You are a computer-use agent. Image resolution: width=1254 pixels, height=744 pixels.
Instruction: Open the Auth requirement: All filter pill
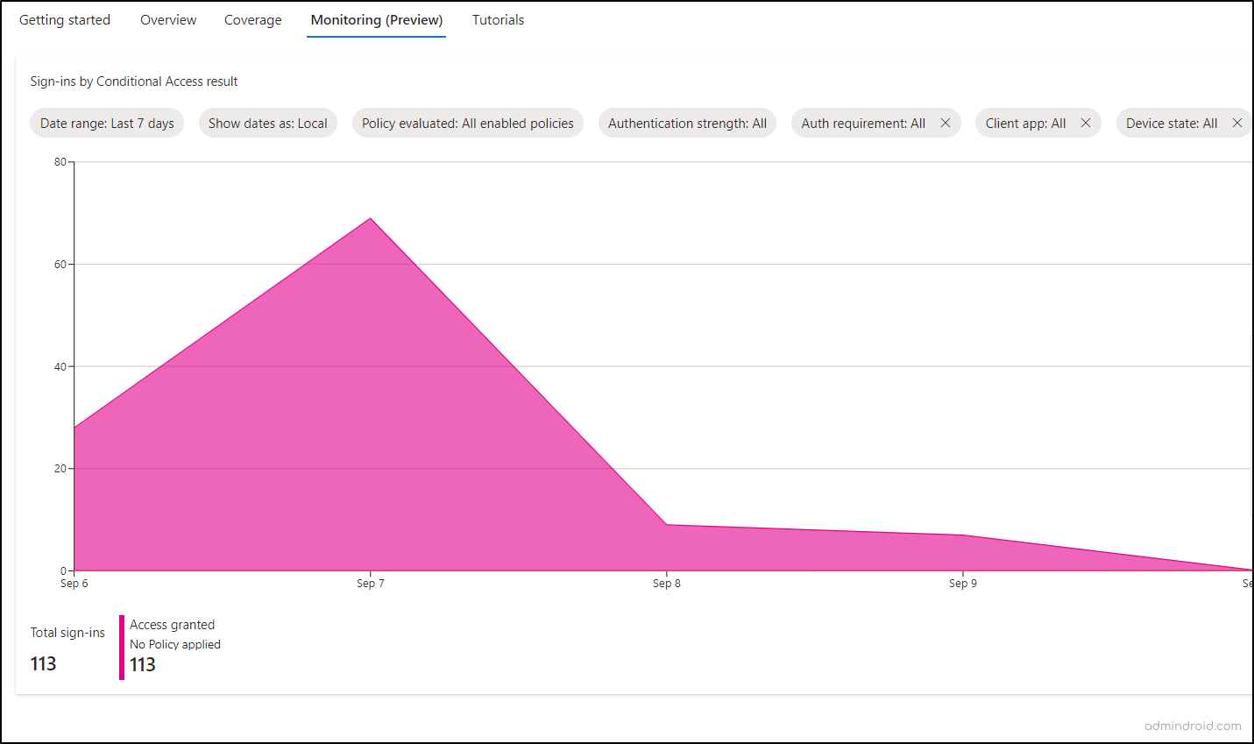(862, 124)
